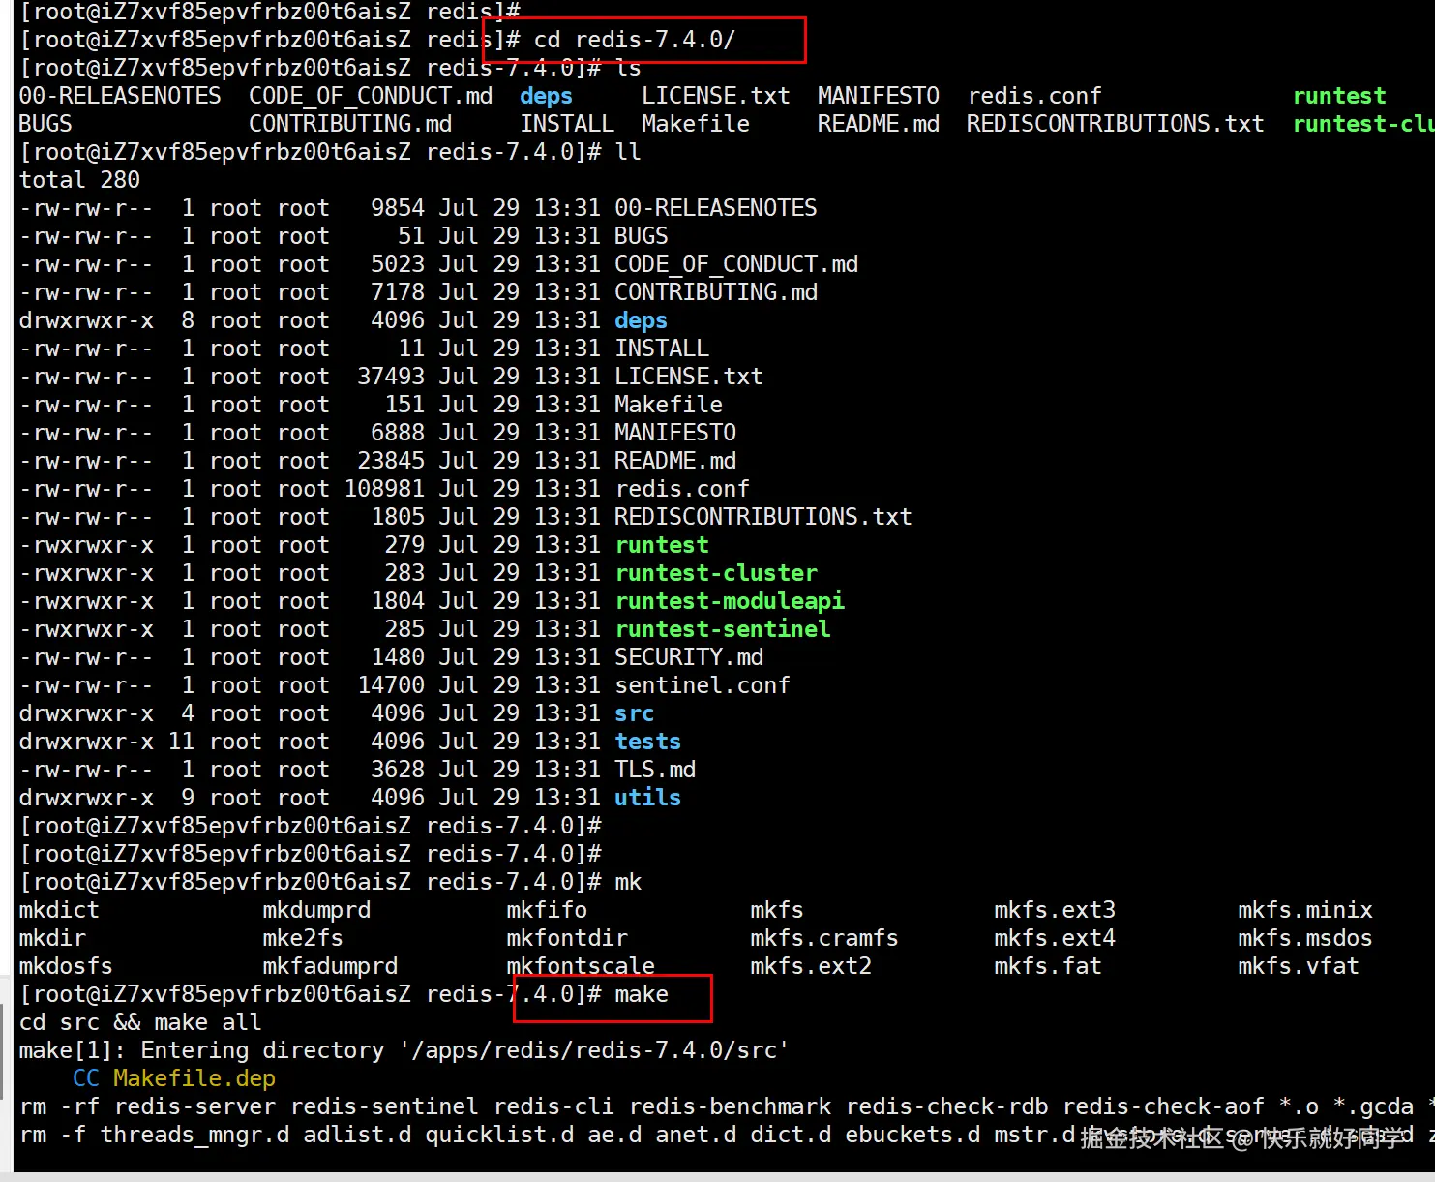
Task: Select CODE_OF_CONDUCT.md in the ll listing
Action: pos(736,264)
